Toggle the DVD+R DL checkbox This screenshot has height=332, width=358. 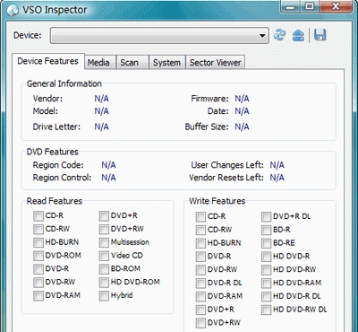pos(266,217)
